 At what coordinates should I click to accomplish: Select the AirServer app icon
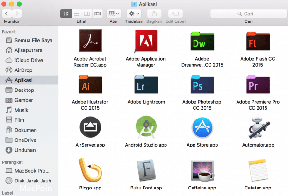click(90, 127)
